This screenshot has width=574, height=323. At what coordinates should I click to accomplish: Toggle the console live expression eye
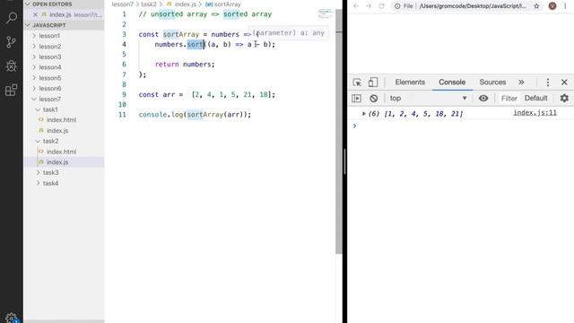tap(483, 98)
